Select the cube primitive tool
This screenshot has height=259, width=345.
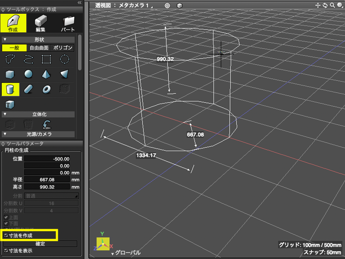point(10,74)
